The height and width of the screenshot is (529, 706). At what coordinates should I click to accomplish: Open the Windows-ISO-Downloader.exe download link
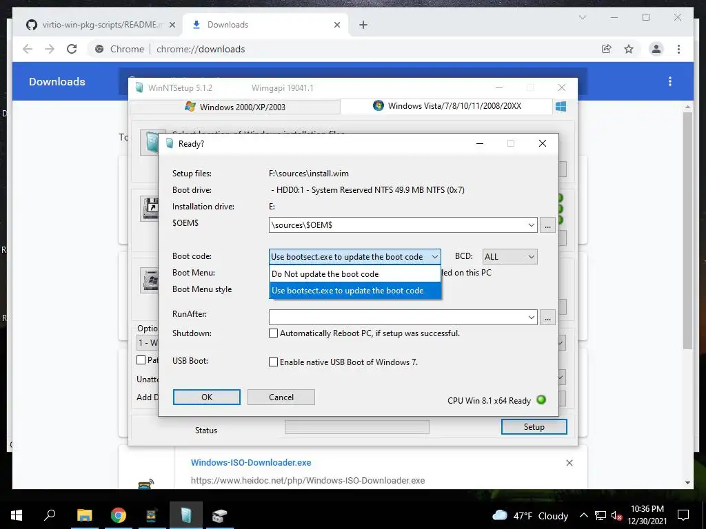[251, 462]
